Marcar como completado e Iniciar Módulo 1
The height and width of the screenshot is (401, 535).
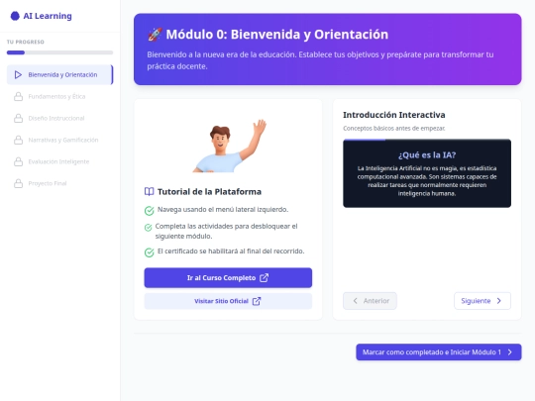(x=439, y=351)
